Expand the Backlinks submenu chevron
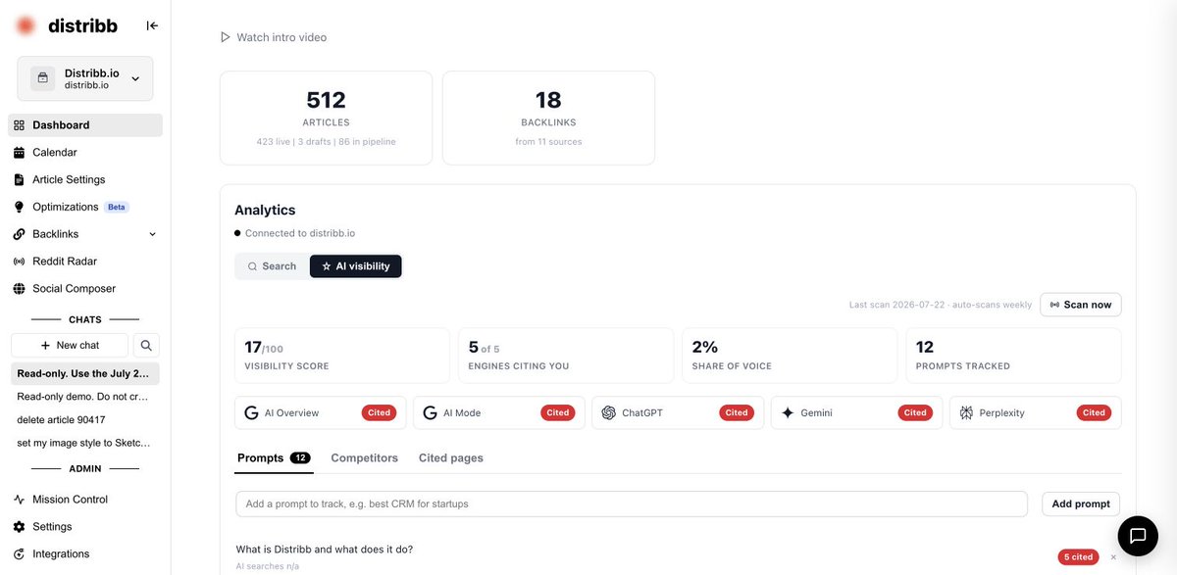The height and width of the screenshot is (575, 1177). (x=152, y=234)
